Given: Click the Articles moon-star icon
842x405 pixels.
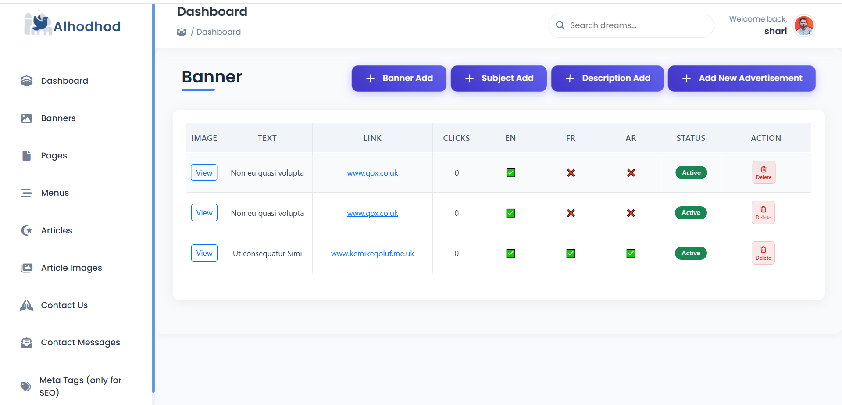Looking at the screenshot, I should [x=26, y=230].
